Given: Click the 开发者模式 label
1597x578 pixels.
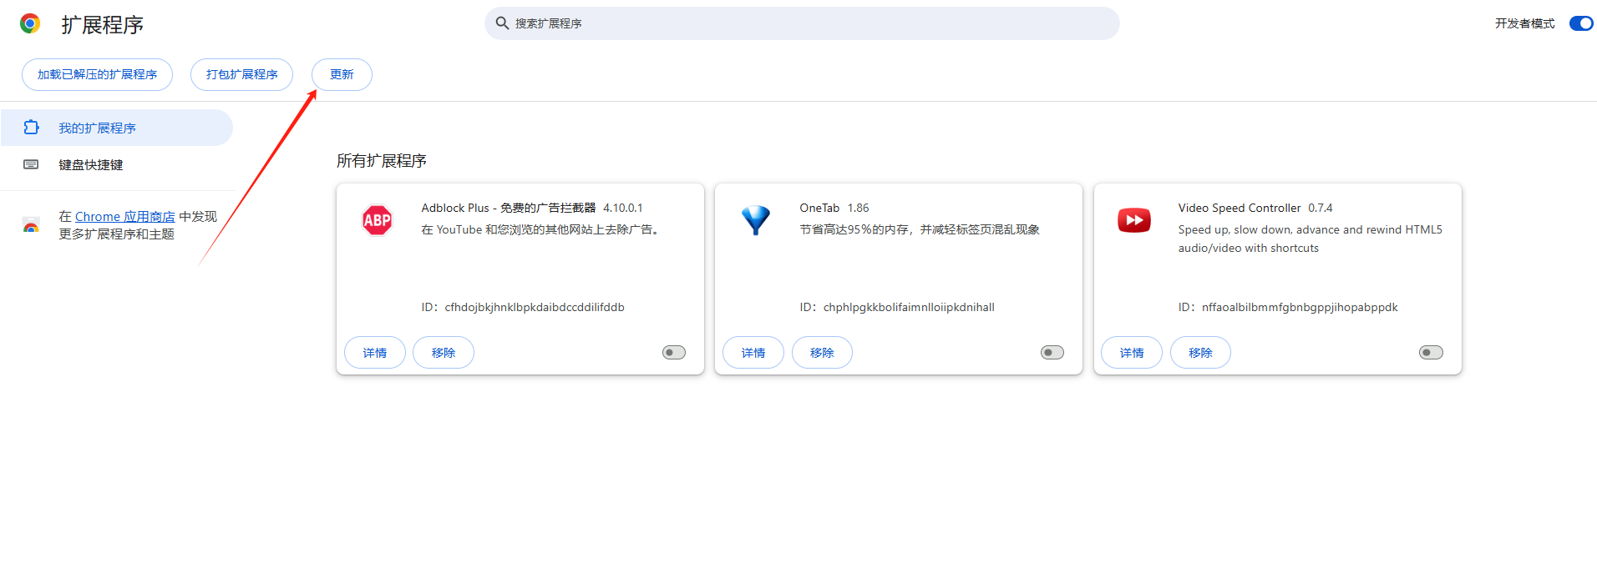Looking at the screenshot, I should click(1525, 23).
